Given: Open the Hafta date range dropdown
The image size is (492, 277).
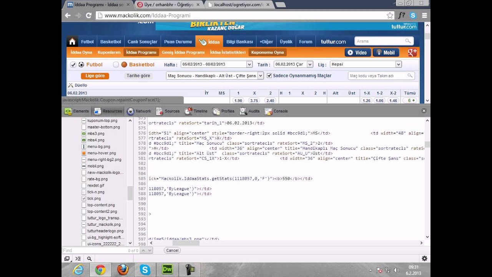Looking at the screenshot, I should click(x=217, y=64).
